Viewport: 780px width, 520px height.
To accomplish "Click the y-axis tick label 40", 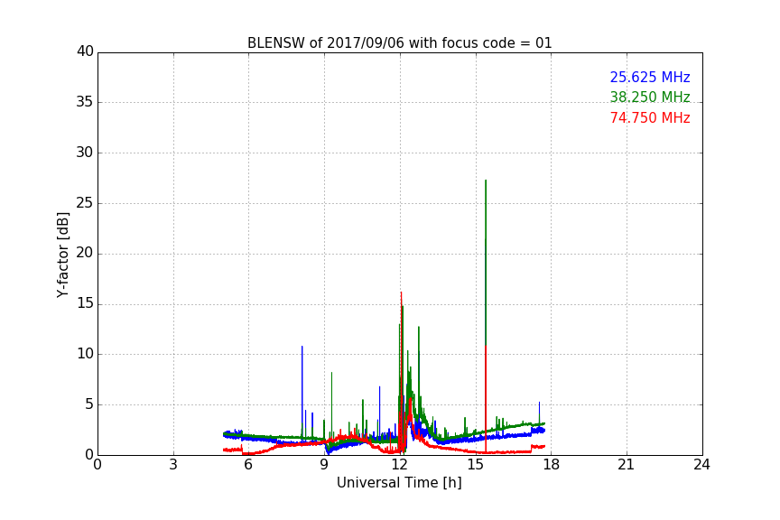I will coord(85,51).
